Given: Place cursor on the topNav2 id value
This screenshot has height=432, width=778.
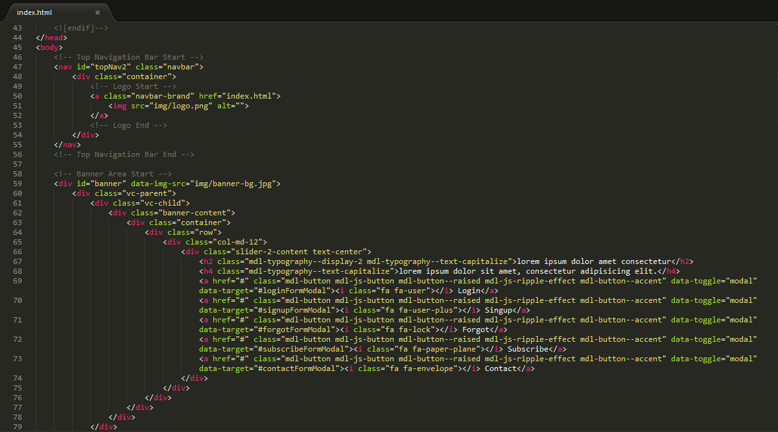Looking at the screenshot, I should tap(113, 67).
